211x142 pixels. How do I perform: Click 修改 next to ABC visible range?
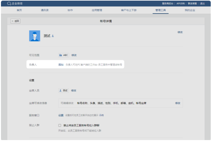74,55
